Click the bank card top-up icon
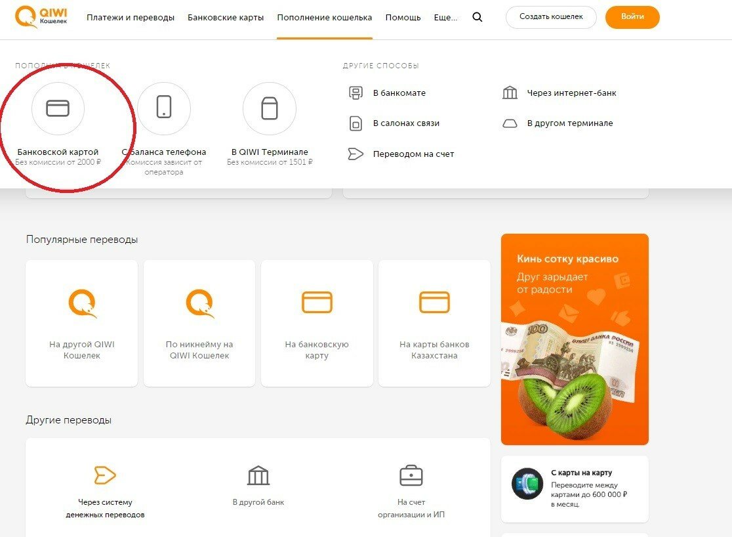This screenshot has height=537, width=732. (58, 109)
